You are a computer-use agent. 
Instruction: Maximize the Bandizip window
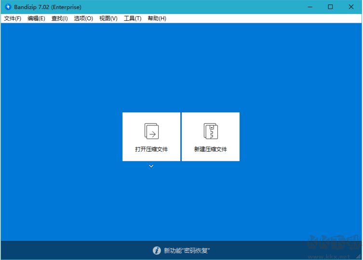click(x=330, y=7)
